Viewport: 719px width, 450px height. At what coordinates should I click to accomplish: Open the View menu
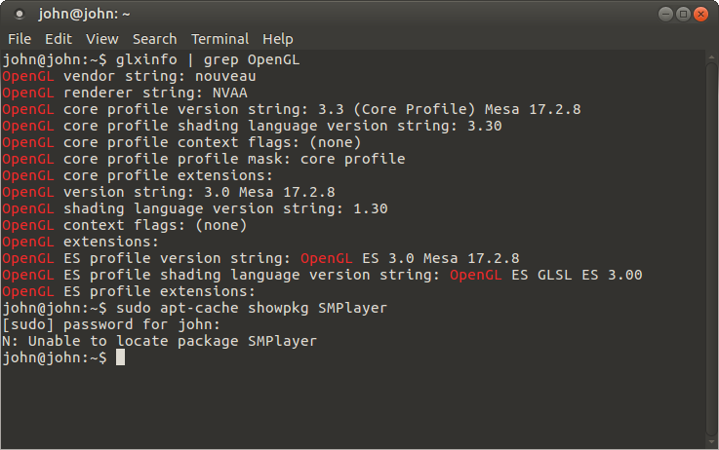tap(101, 39)
